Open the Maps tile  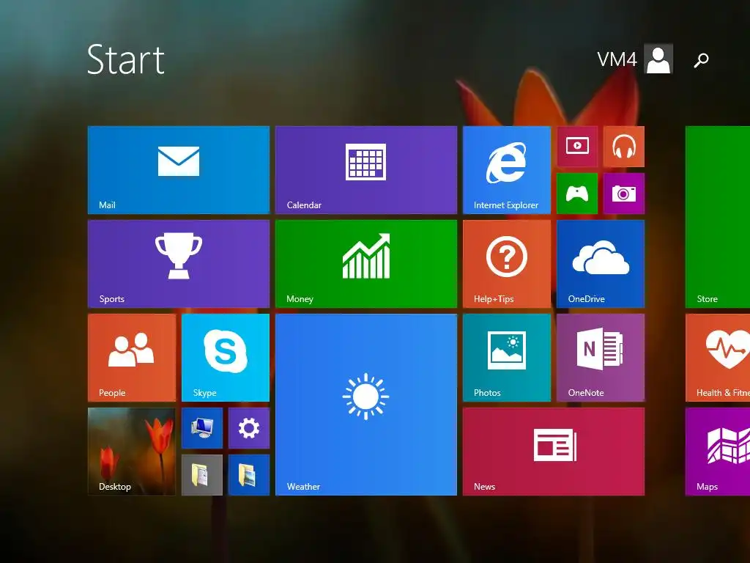[x=718, y=452]
